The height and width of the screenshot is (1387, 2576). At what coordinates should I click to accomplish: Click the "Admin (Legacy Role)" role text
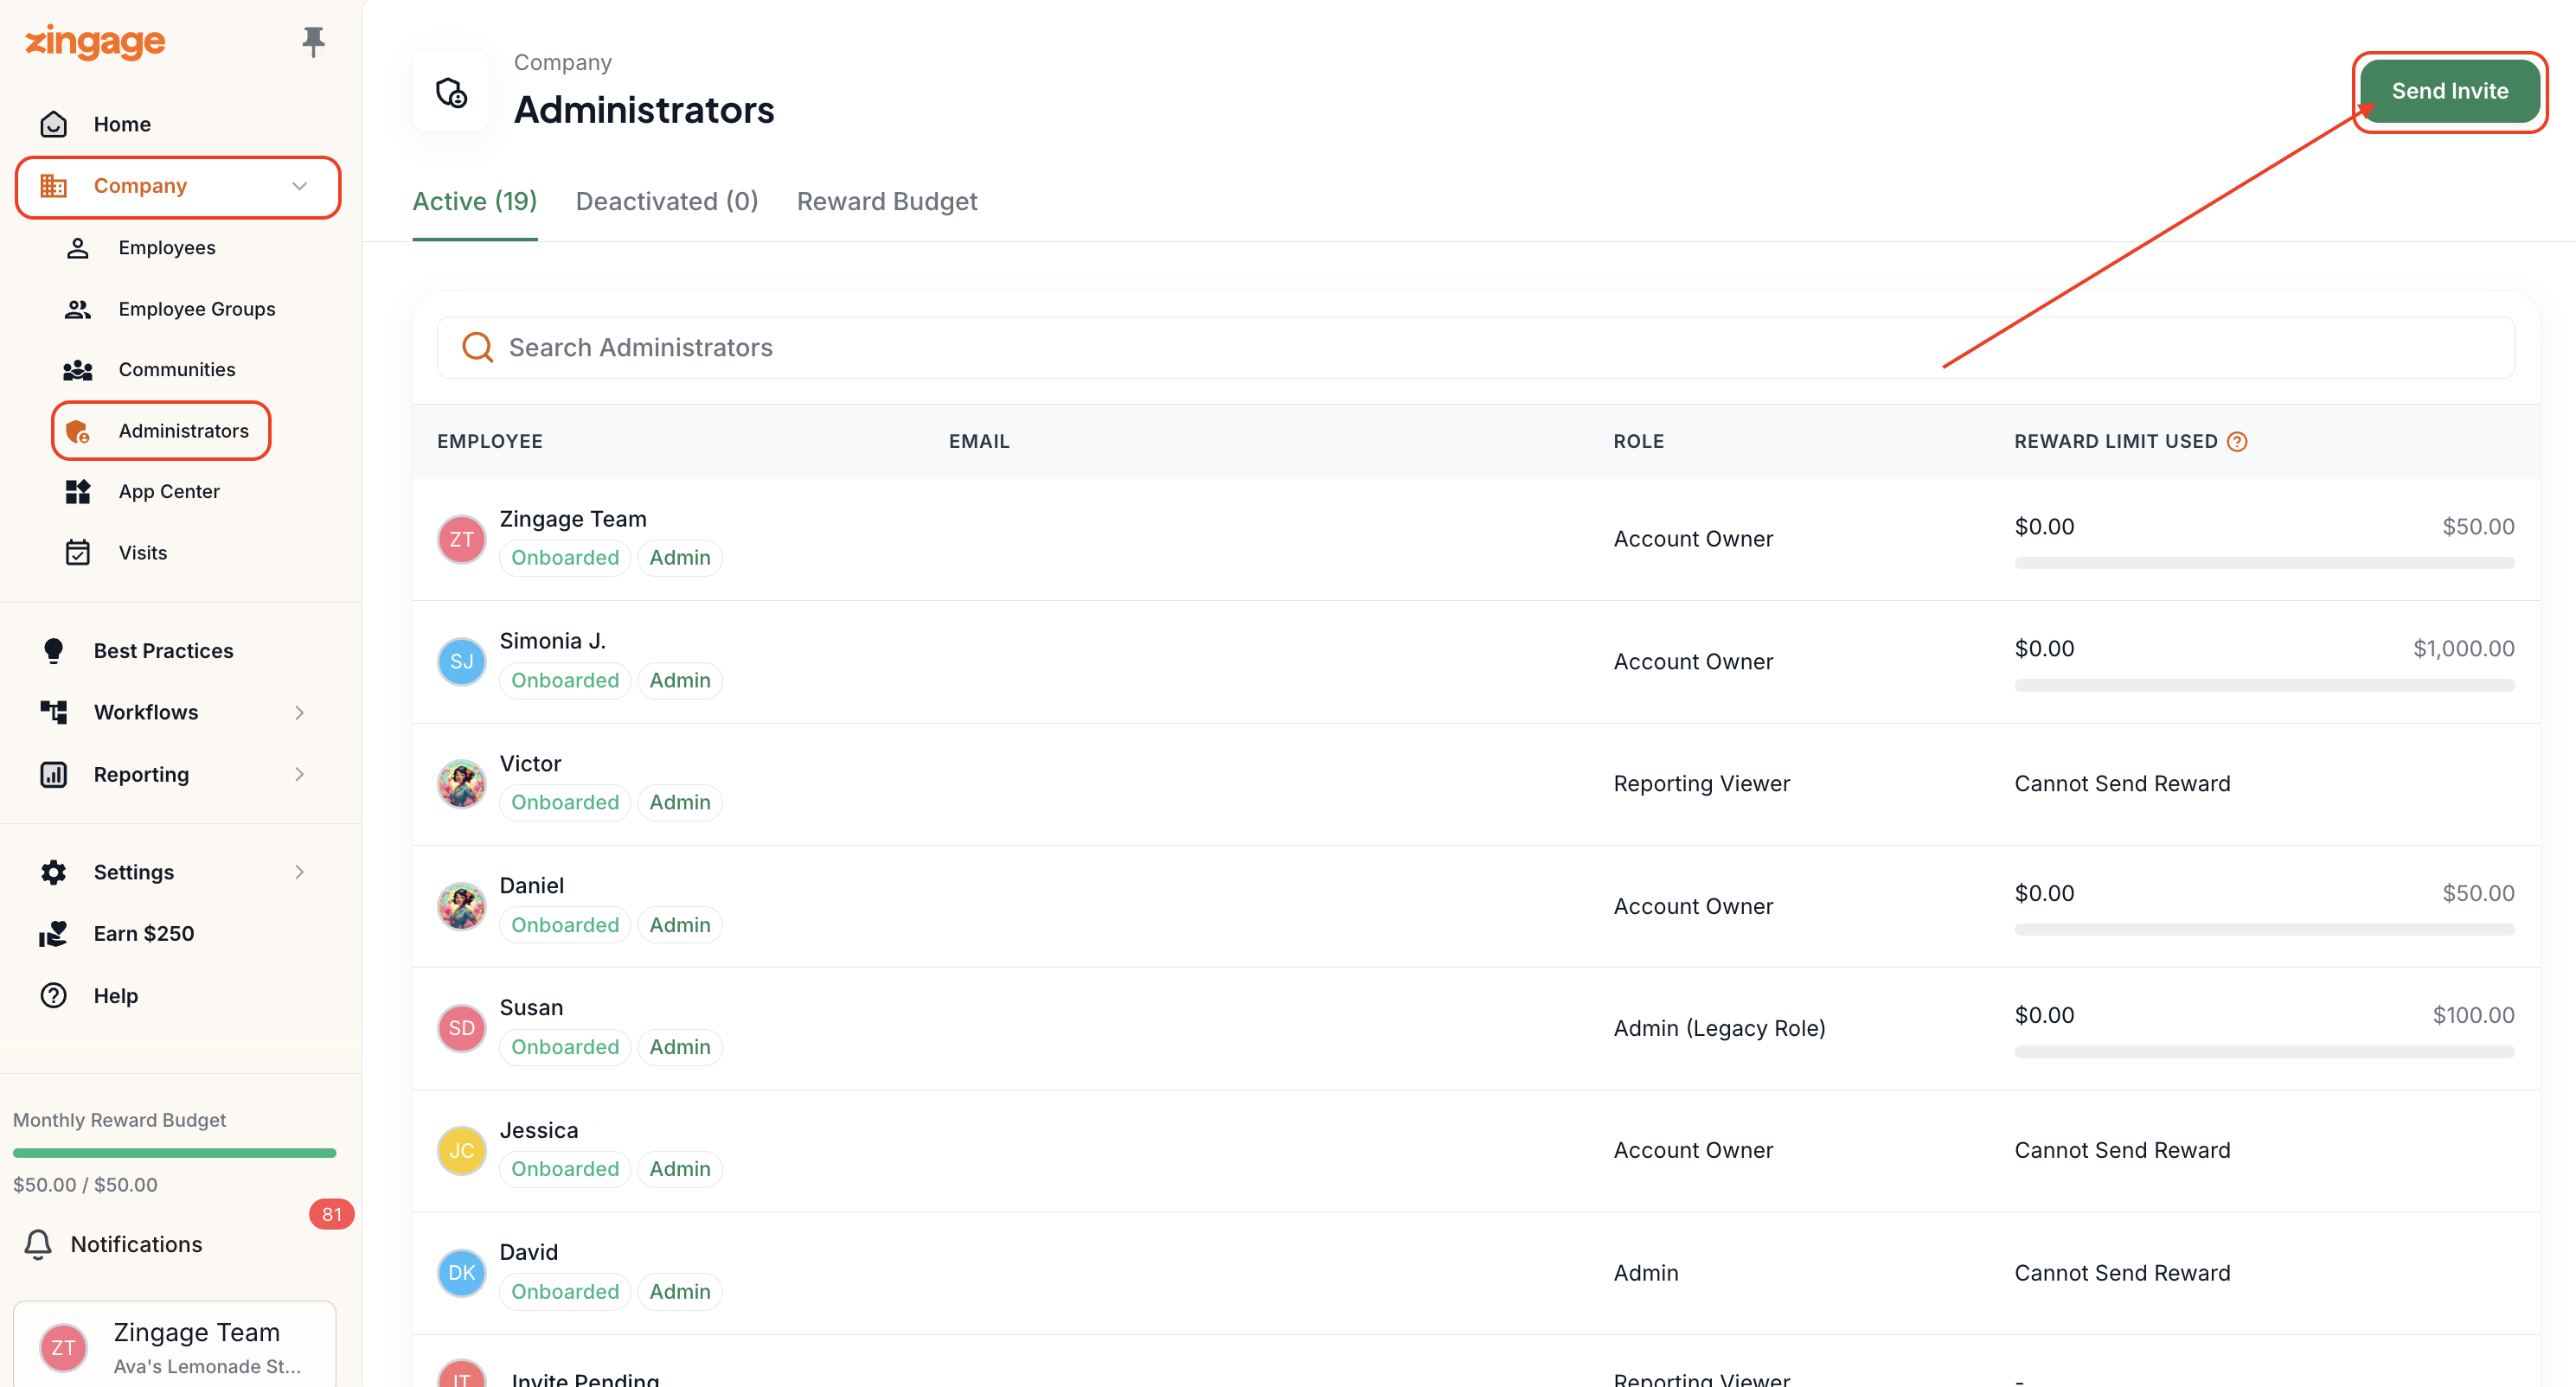point(1719,1028)
